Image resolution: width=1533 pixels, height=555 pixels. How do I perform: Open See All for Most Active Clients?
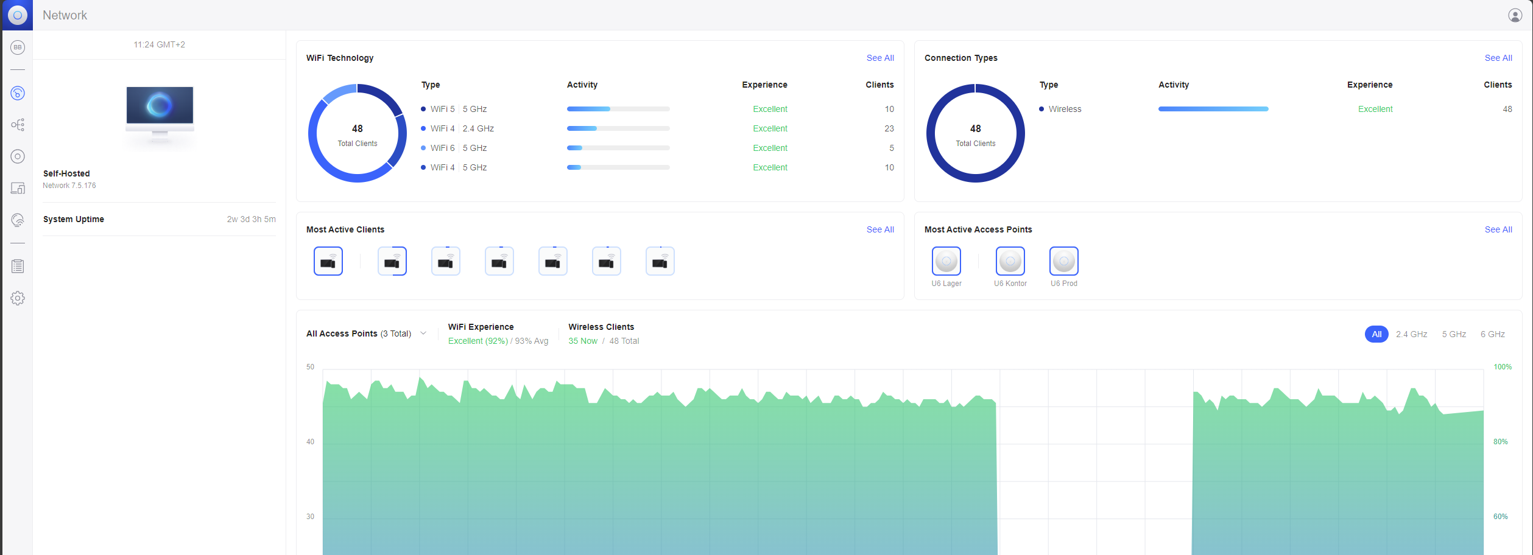pos(879,229)
